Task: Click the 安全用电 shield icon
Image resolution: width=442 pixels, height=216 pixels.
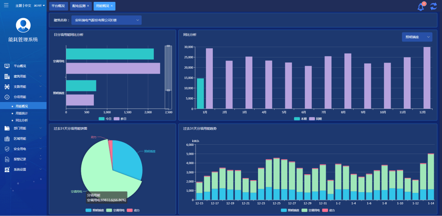Action: click(7, 149)
